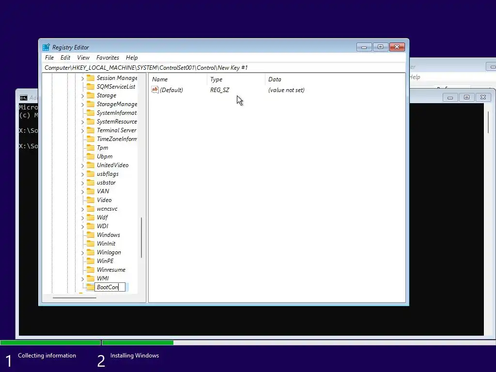The width and height of the screenshot is (496, 372).
Task: Click the wcncsvc folder icon
Action: click(x=91, y=208)
